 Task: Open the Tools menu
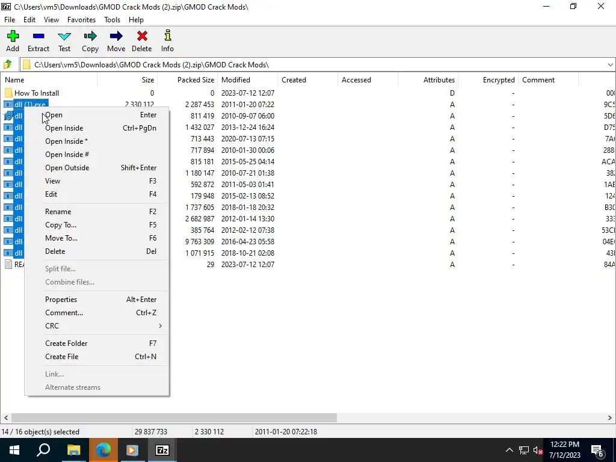(112, 20)
